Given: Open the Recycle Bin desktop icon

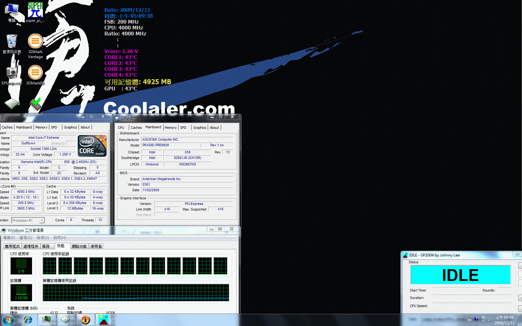Looking at the screenshot, I should (x=12, y=44).
